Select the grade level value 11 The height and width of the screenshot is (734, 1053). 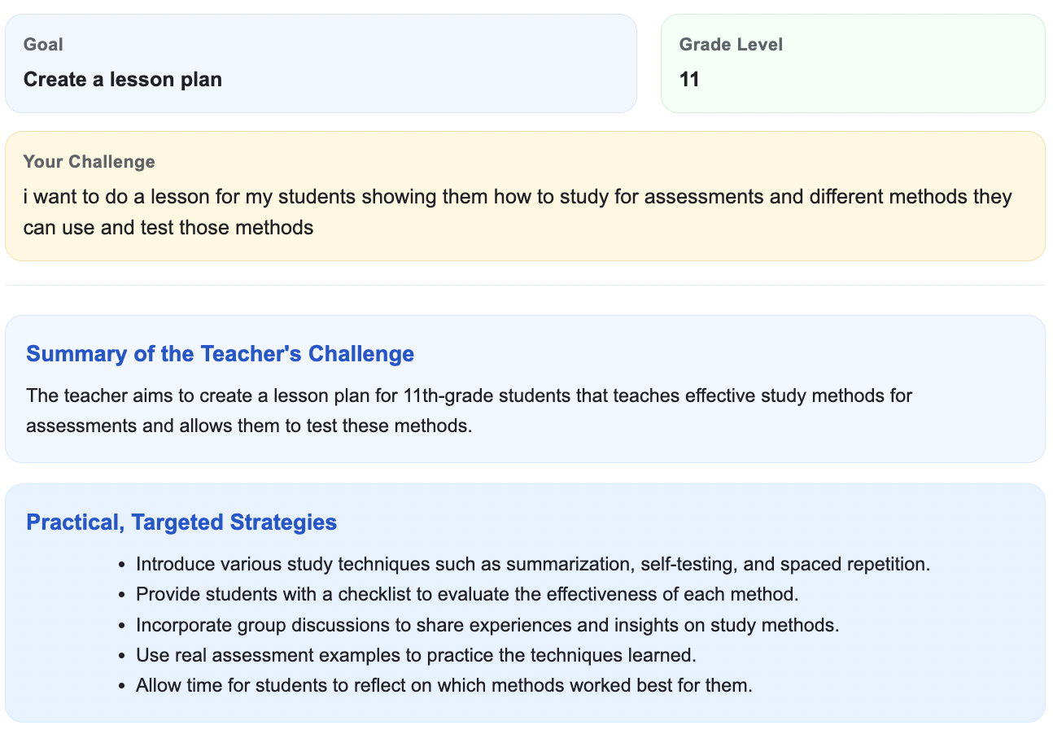pos(689,80)
